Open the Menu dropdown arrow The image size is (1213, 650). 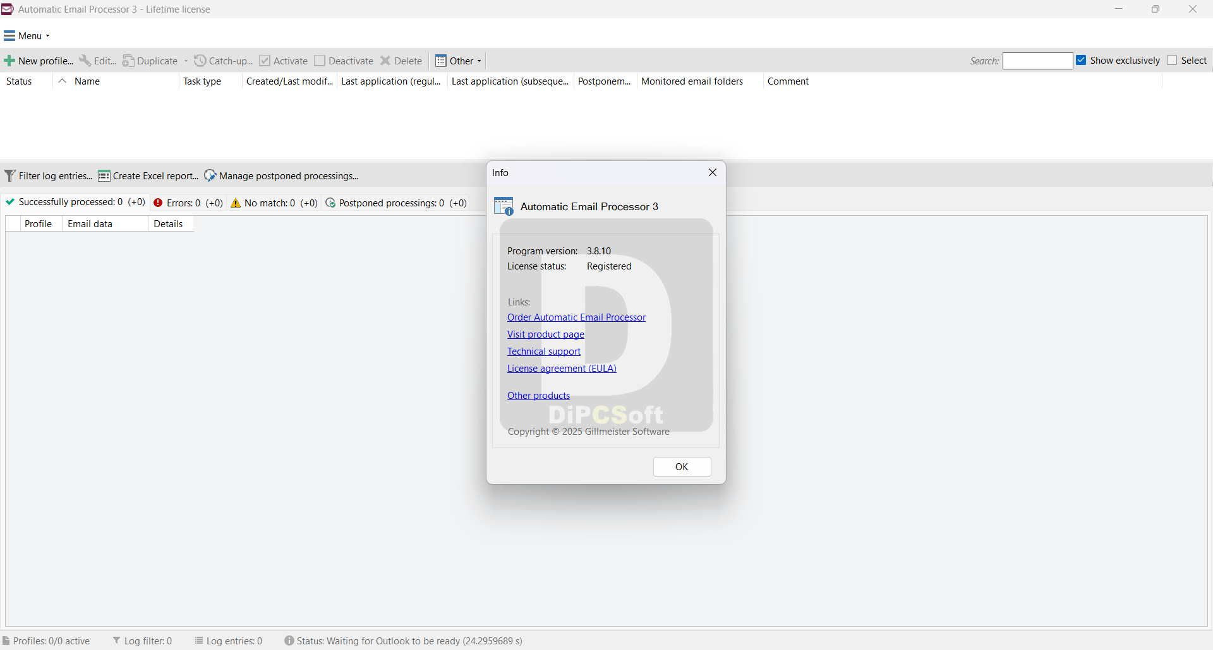[x=48, y=36]
